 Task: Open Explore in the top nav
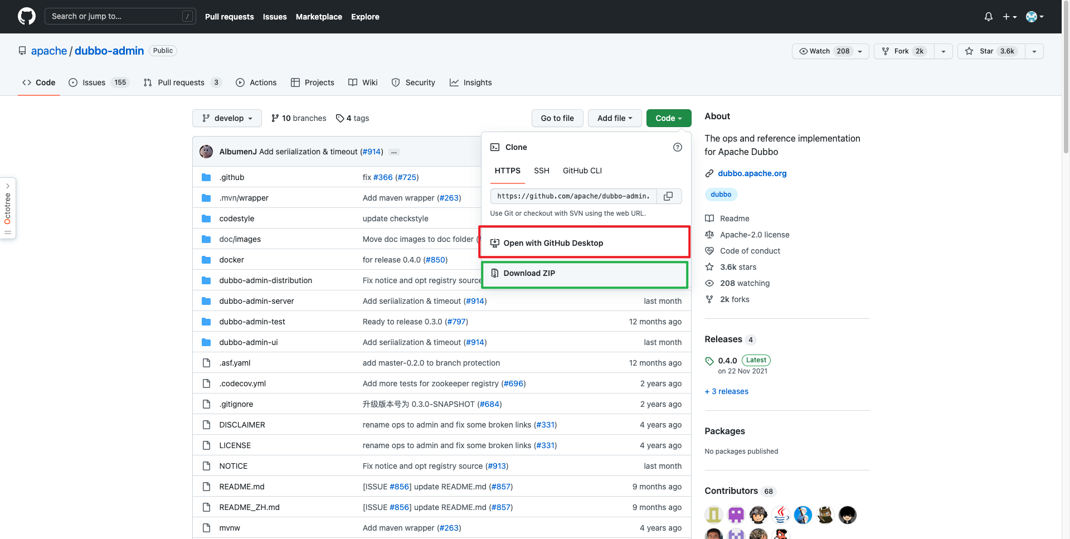click(365, 17)
